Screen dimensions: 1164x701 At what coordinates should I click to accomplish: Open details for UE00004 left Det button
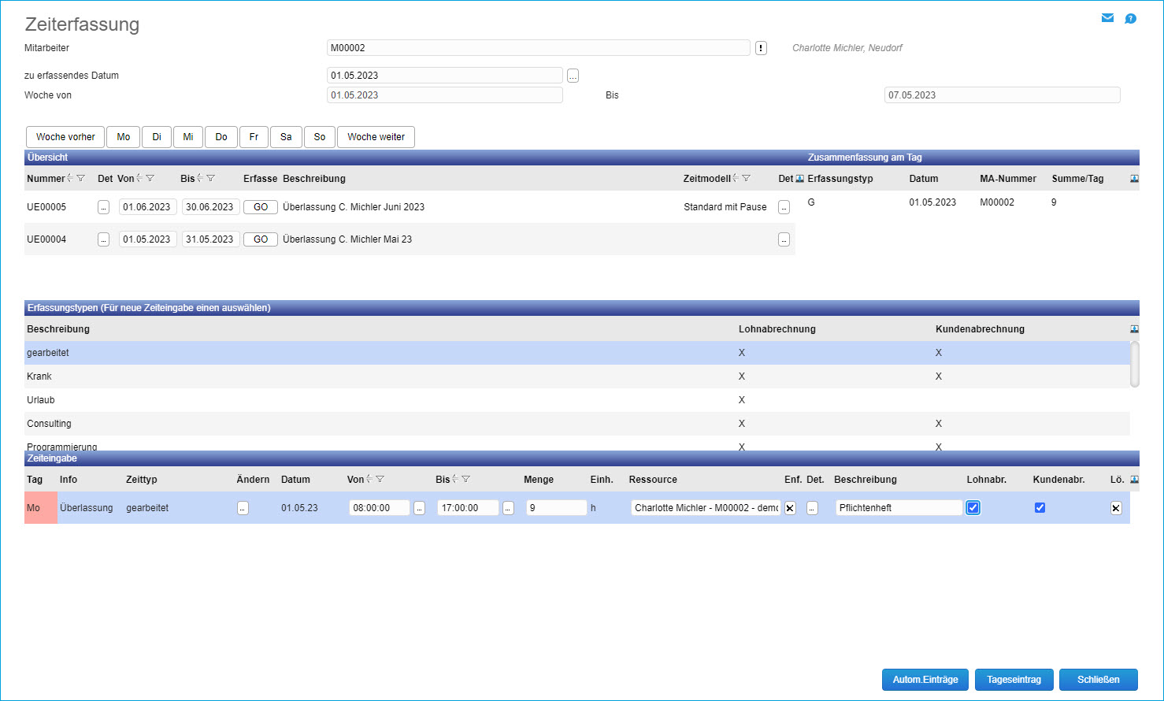(x=103, y=239)
